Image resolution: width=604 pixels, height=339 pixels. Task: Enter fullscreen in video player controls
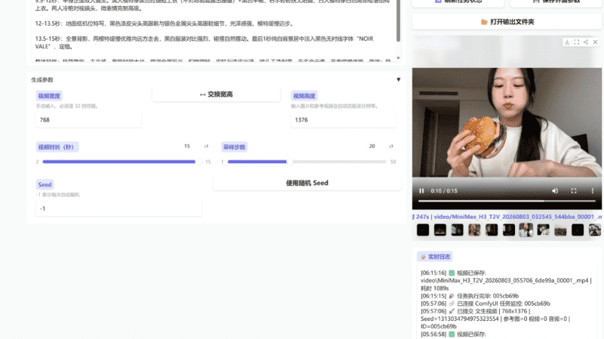[x=574, y=191]
